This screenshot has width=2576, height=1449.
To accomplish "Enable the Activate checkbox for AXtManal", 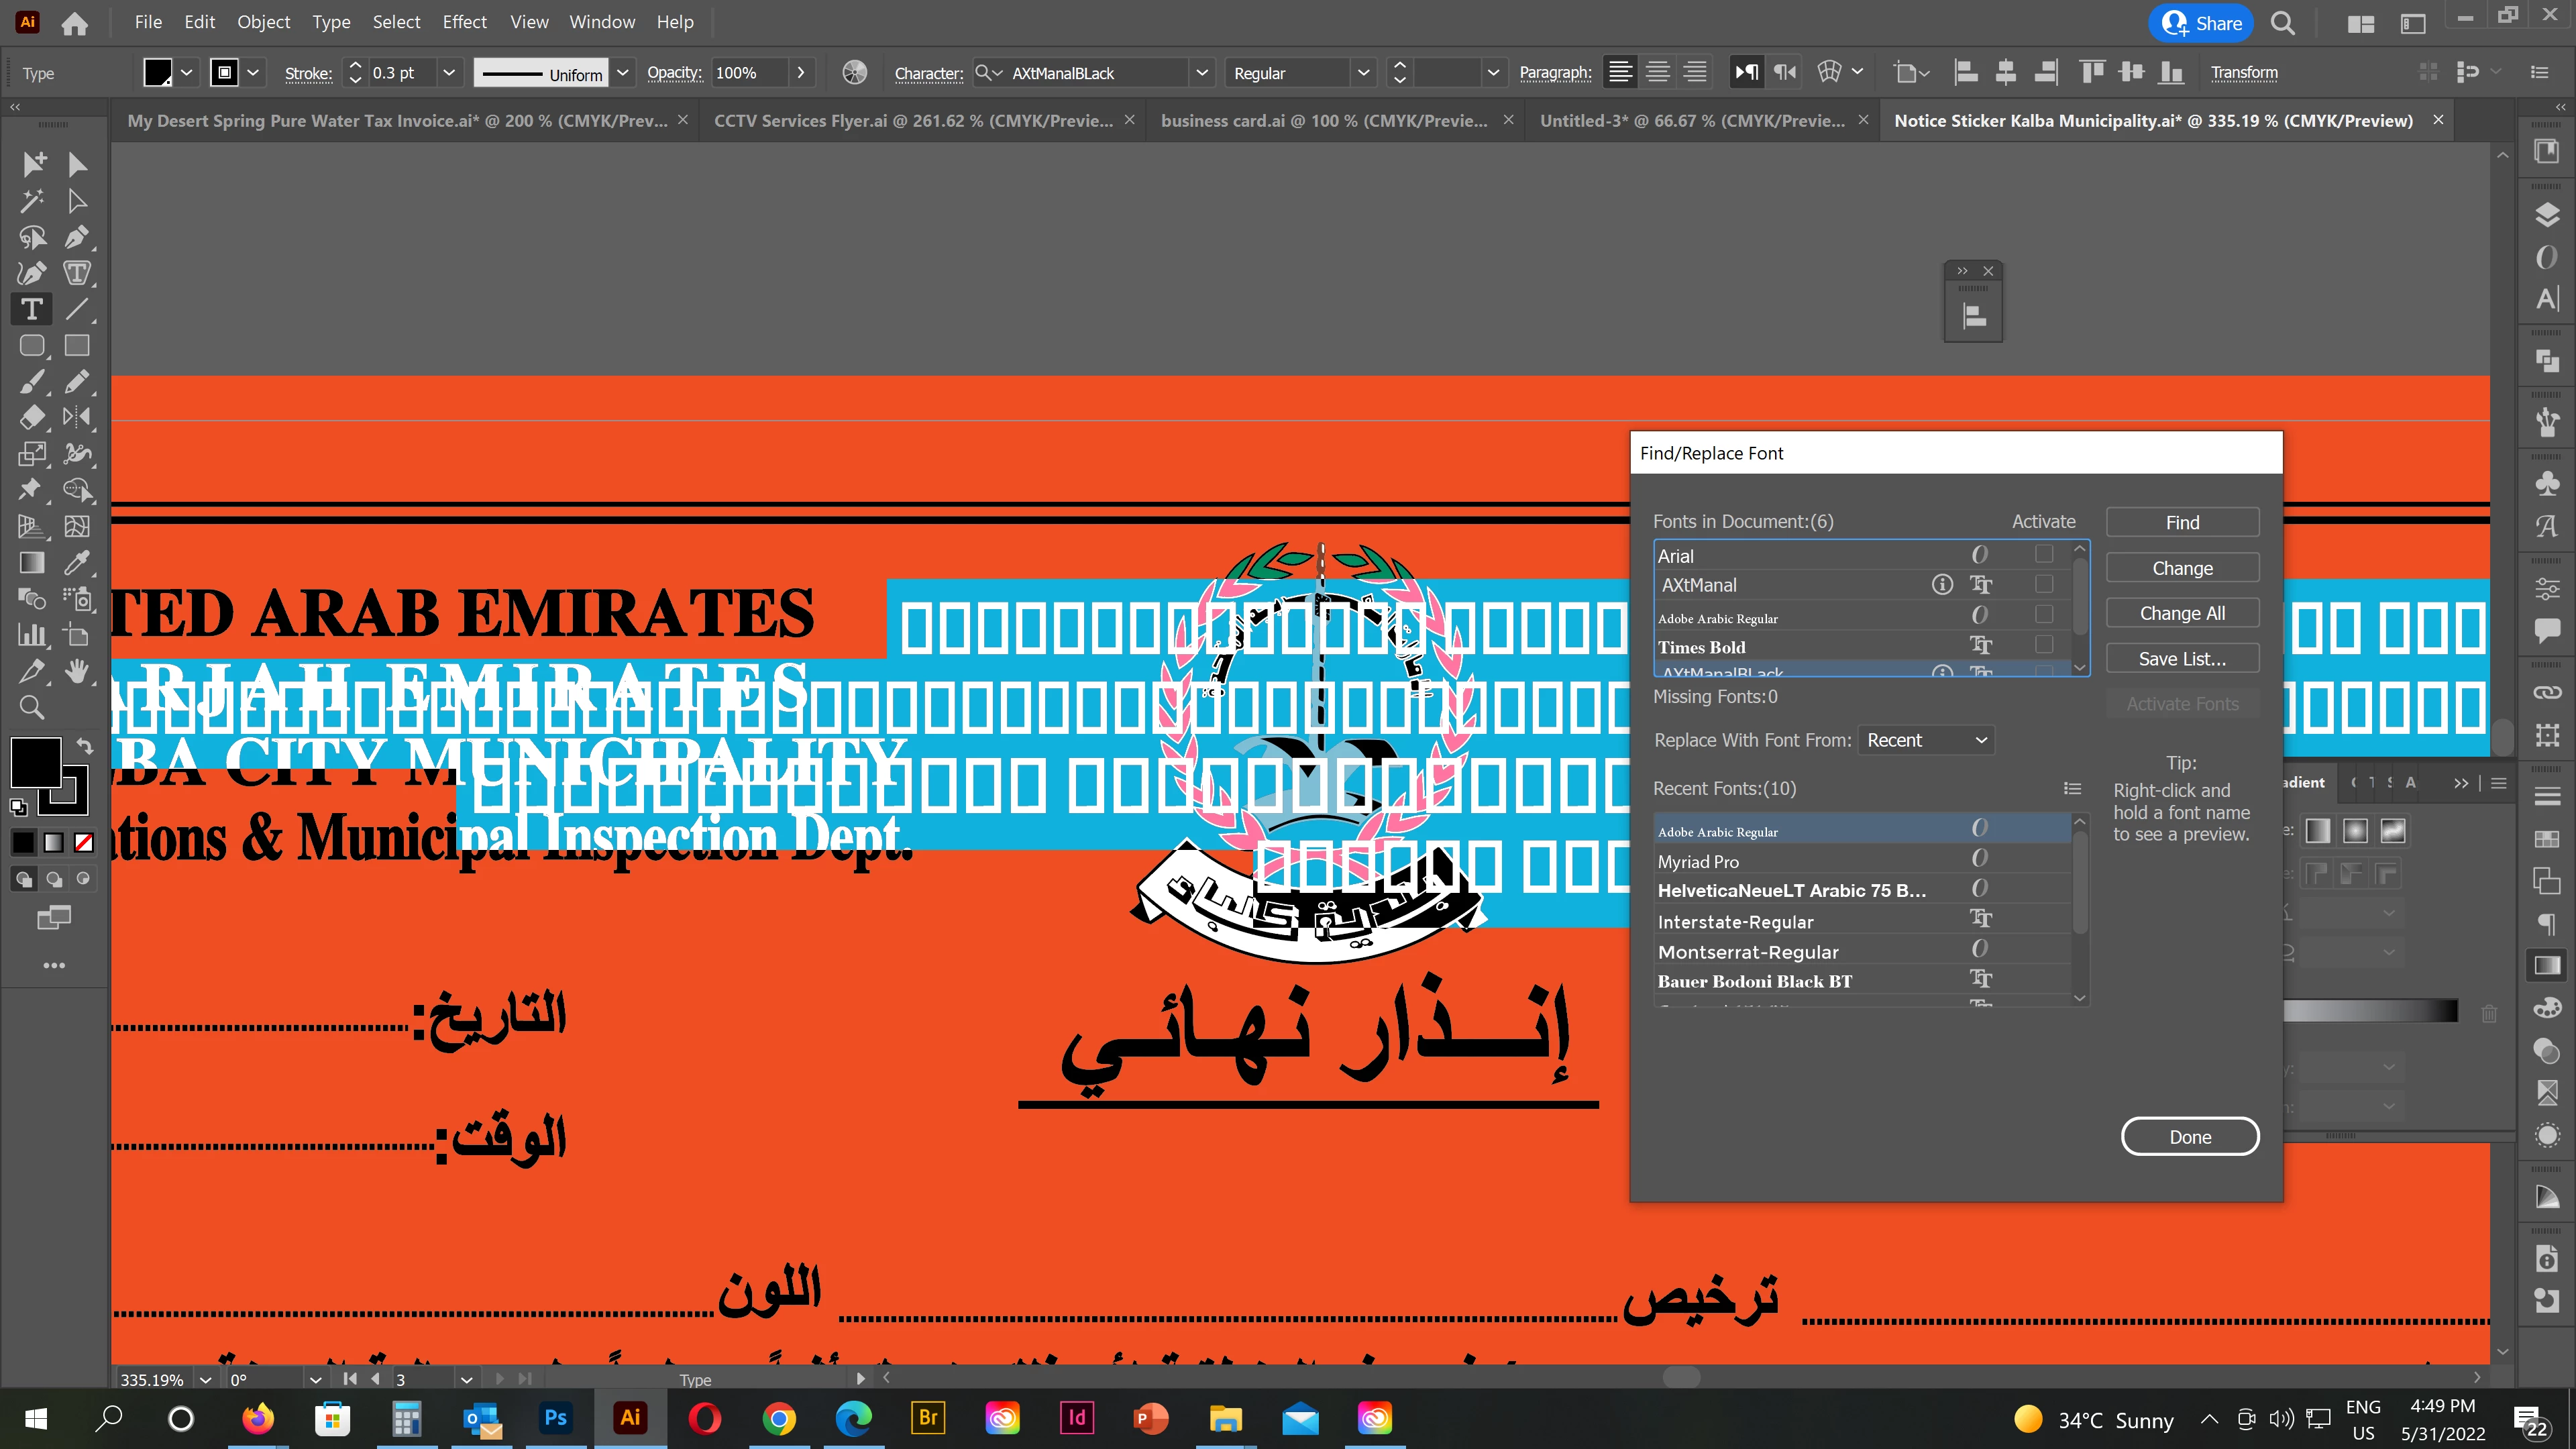I will [x=2044, y=584].
